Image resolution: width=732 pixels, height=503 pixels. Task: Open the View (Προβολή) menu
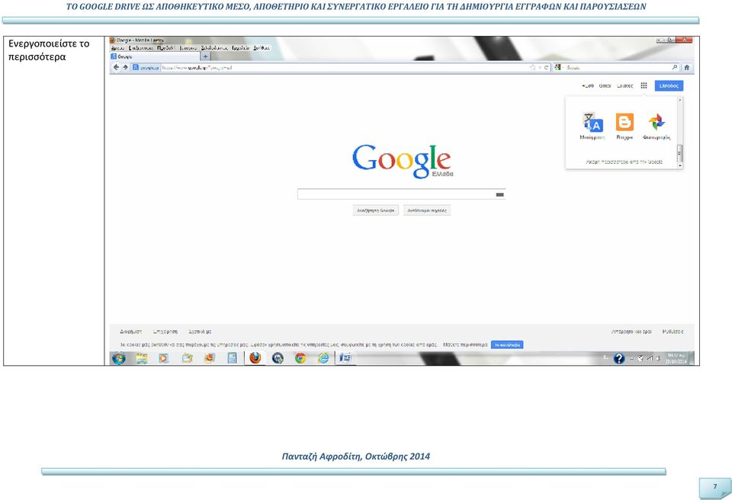pos(165,47)
